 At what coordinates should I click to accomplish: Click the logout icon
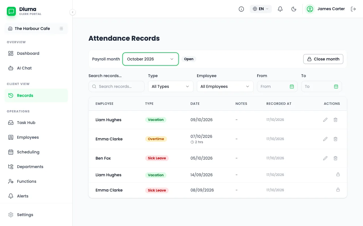[x=353, y=9]
